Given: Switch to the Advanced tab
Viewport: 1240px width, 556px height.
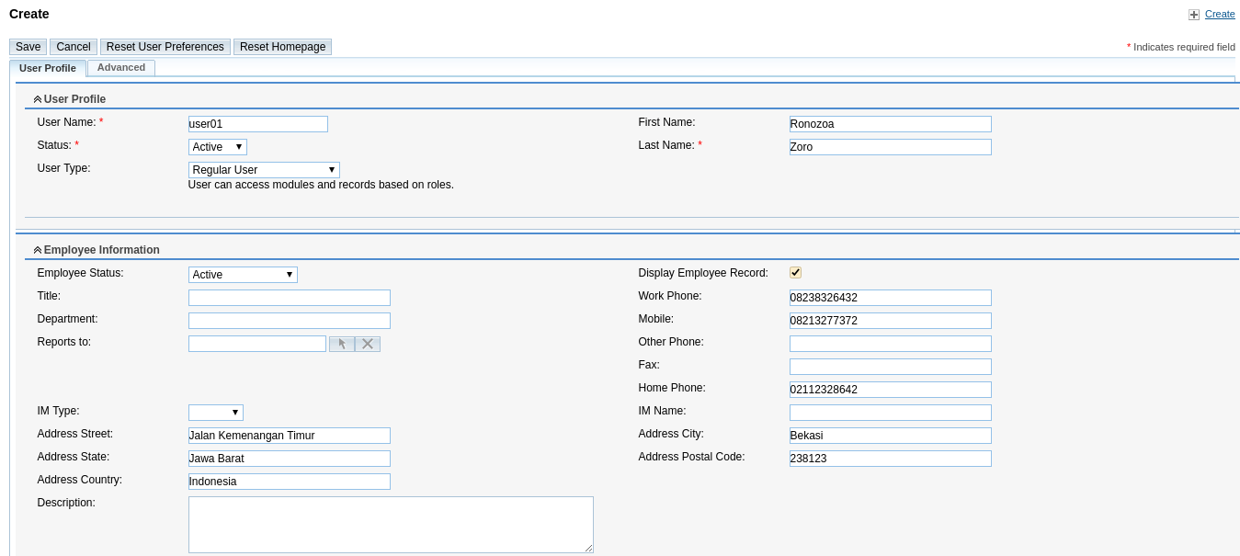Looking at the screenshot, I should [121, 67].
